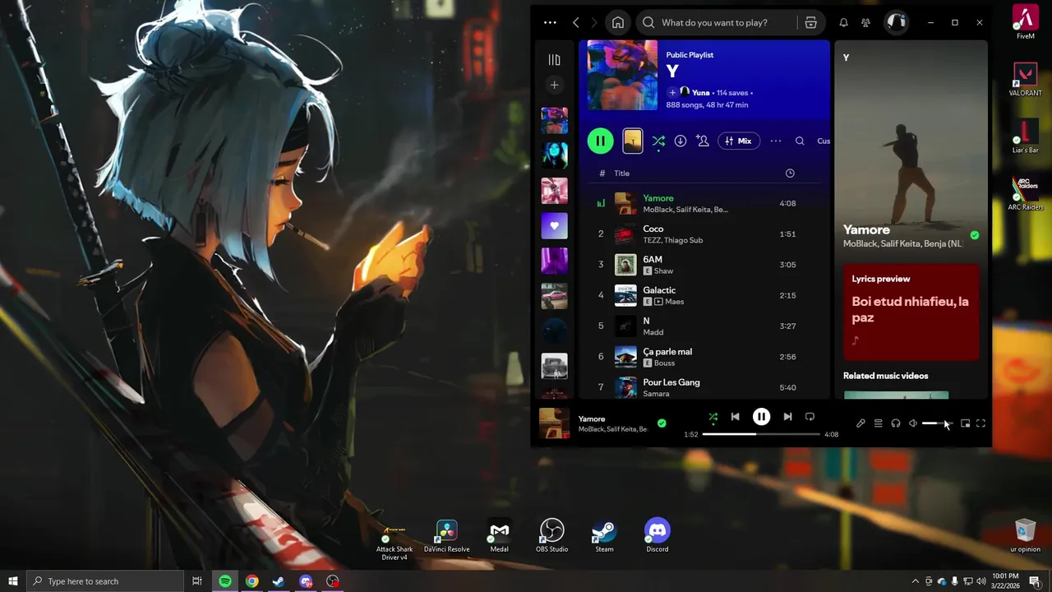Seek on the song progress bar

762,434
